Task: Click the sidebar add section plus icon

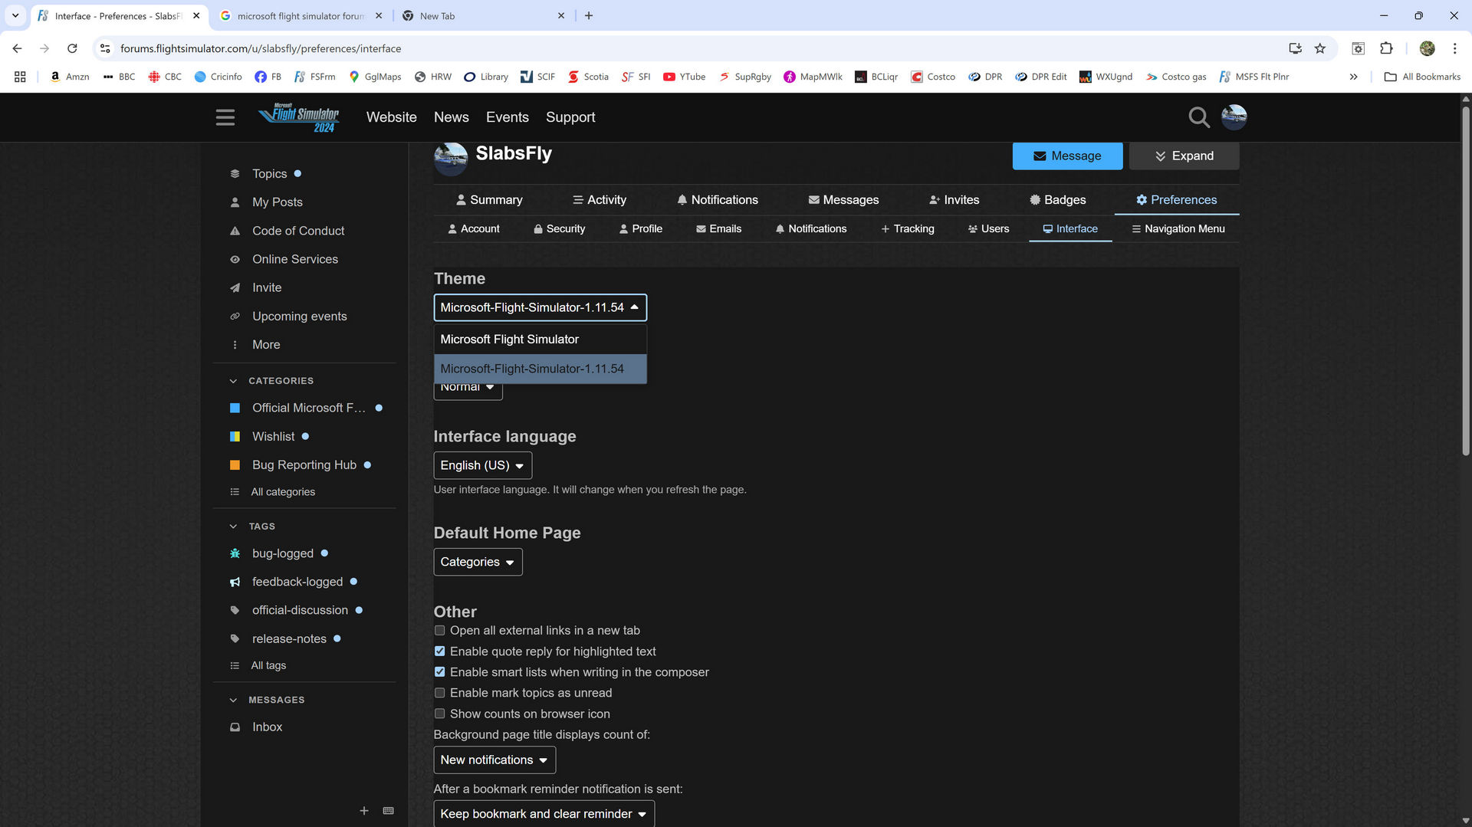Action: pyautogui.click(x=364, y=810)
